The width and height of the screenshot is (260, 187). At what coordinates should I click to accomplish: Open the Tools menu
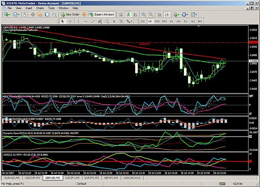(x=51, y=8)
